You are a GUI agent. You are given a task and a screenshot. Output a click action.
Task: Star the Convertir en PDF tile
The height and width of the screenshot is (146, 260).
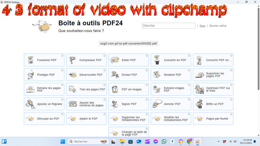point(189,56)
